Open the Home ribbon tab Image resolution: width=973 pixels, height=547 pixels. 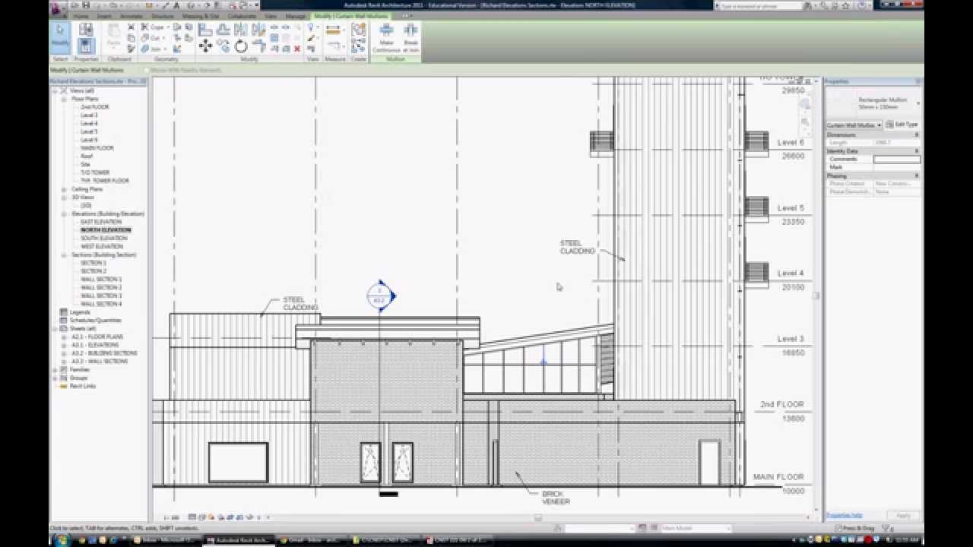pyautogui.click(x=81, y=16)
